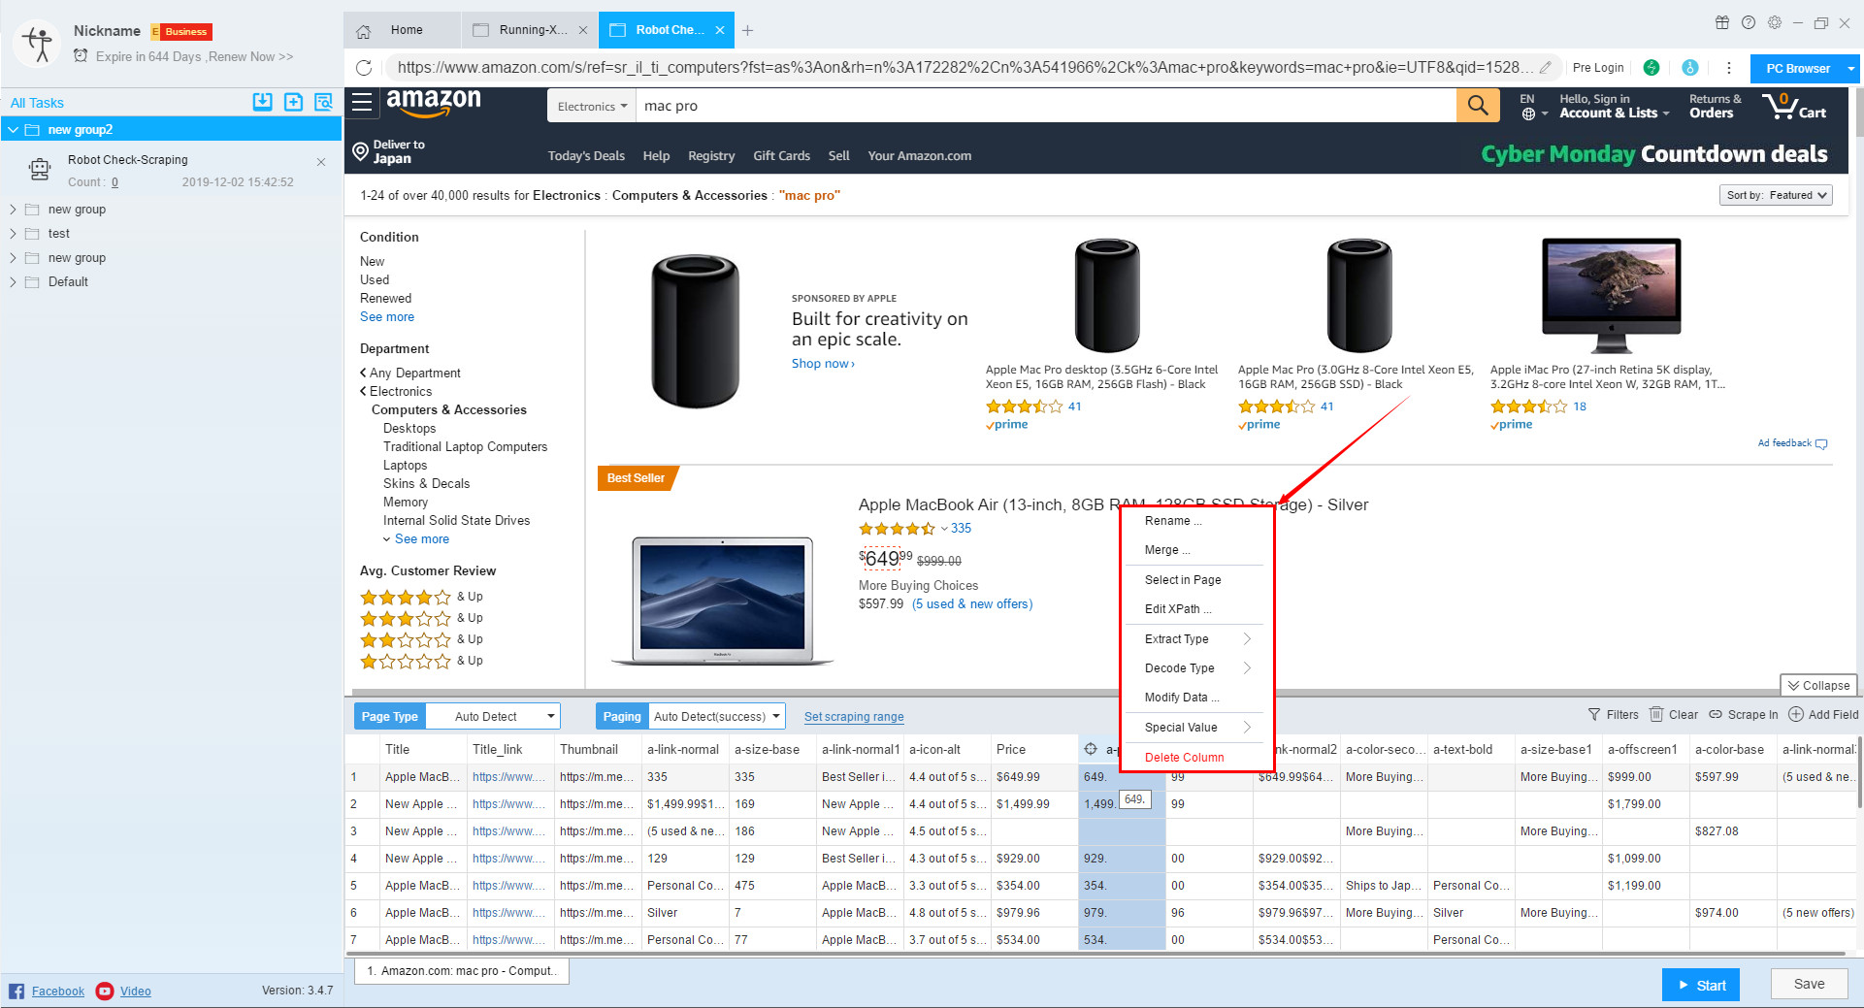Open the search tasks icon in sidebar
1864x1008 pixels.
[x=323, y=102]
